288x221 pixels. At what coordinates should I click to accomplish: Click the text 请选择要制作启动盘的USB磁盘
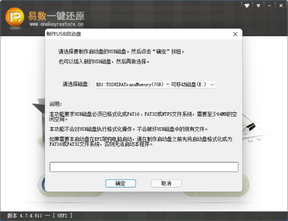pos(92,51)
